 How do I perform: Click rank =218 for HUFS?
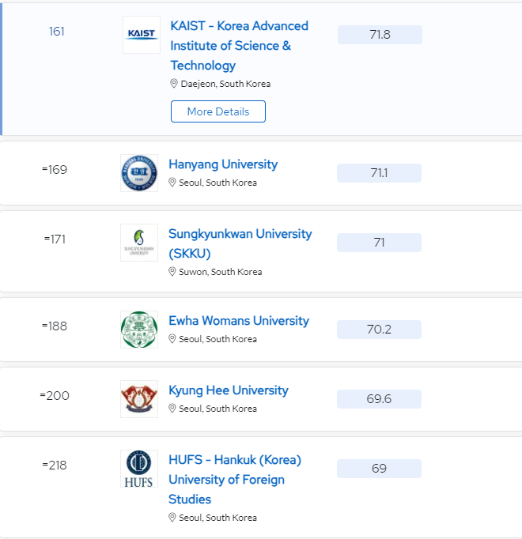coord(55,465)
